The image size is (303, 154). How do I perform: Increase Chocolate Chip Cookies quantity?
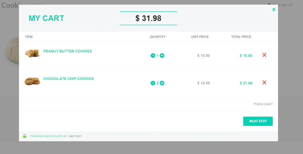click(x=162, y=83)
